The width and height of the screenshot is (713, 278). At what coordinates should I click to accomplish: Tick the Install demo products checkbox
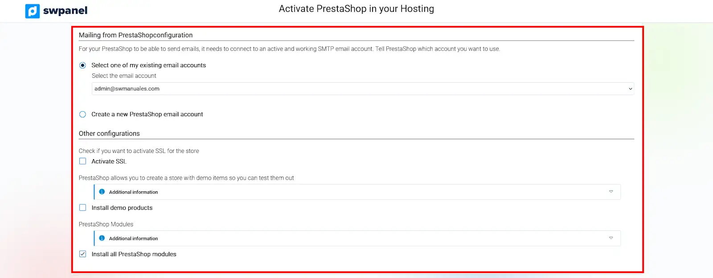coord(82,207)
